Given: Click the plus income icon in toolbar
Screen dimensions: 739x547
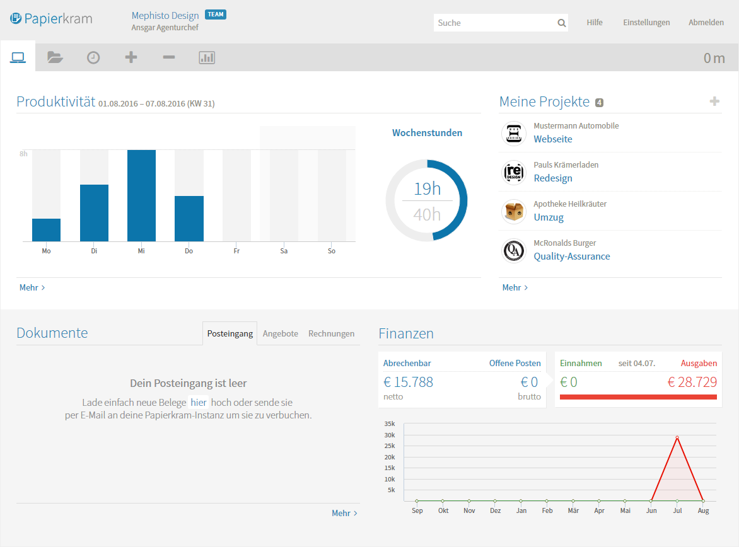Looking at the screenshot, I should [x=131, y=57].
